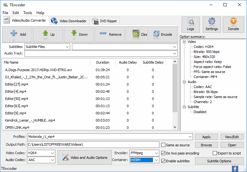Click the TEncoder app icon in title bar
247x172 pixels.
[x=6, y=5]
